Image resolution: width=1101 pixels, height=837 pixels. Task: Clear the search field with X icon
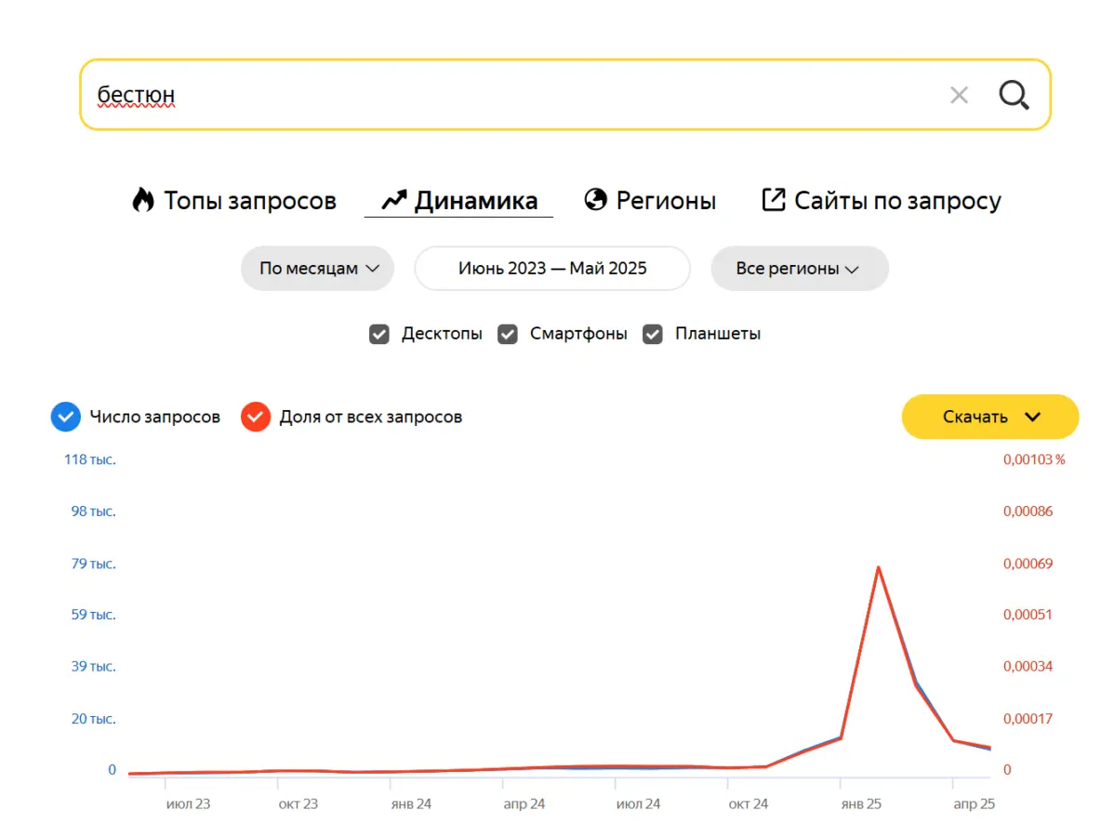pyautogui.click(x=959, y=95)
